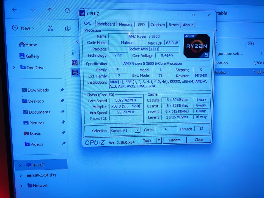Click the Size column header in File Explorer
This screenshot has width=264, height=198.
click(251, 43)
